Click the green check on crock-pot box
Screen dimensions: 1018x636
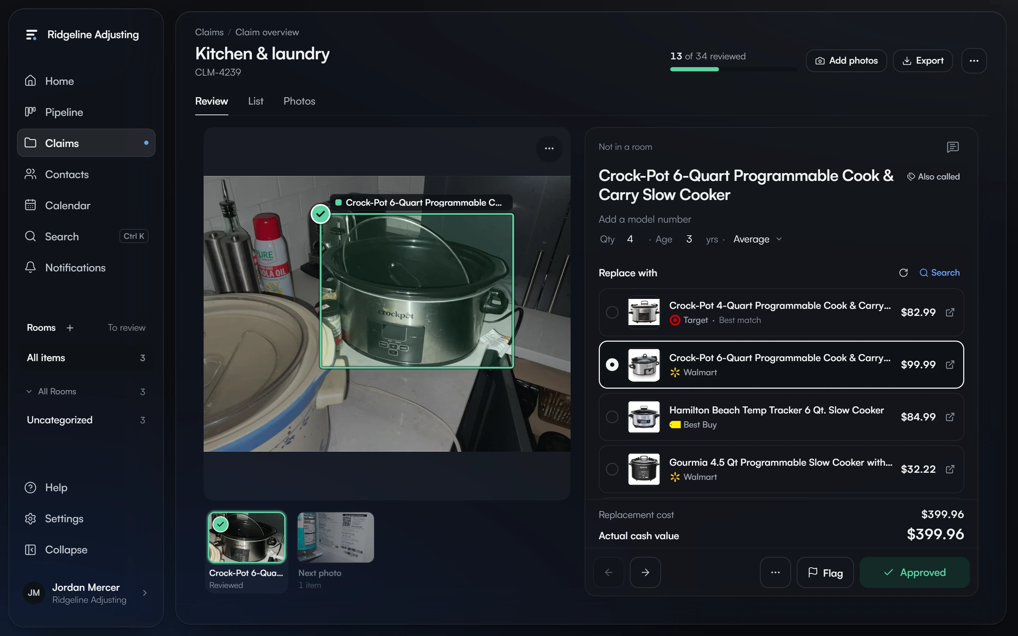pyautogui.click(x=321, y=214)
